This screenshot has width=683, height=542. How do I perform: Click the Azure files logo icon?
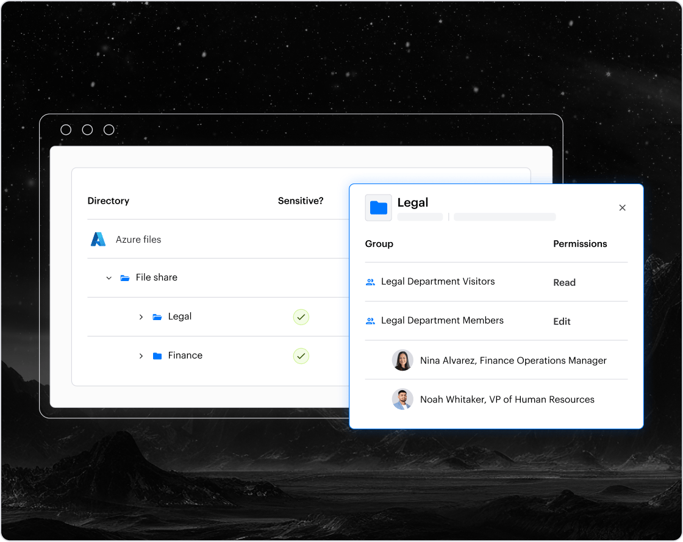tap(98, 240)
